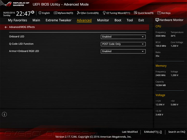Click the memory frequency 2400 MHz
The height and width of the screenshot is (140, 187).
point(161,75)
